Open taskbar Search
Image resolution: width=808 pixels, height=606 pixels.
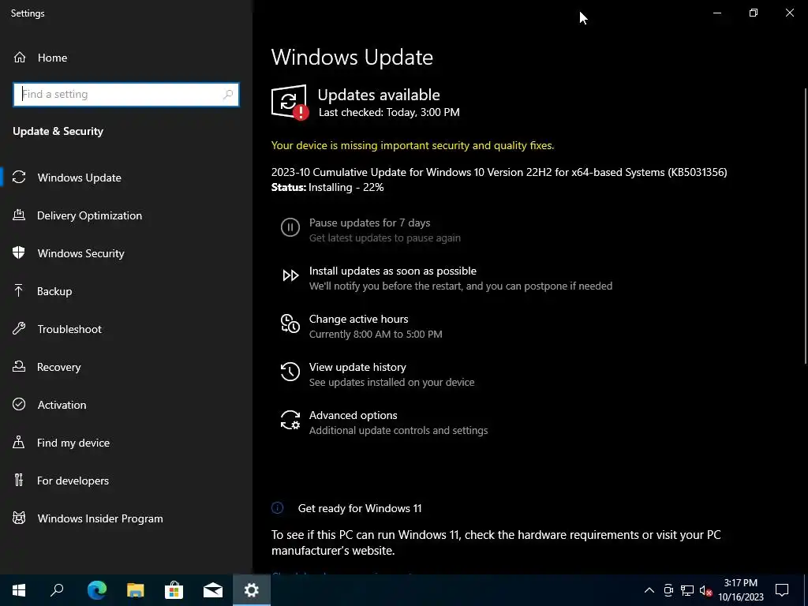(x=57, y=590)
